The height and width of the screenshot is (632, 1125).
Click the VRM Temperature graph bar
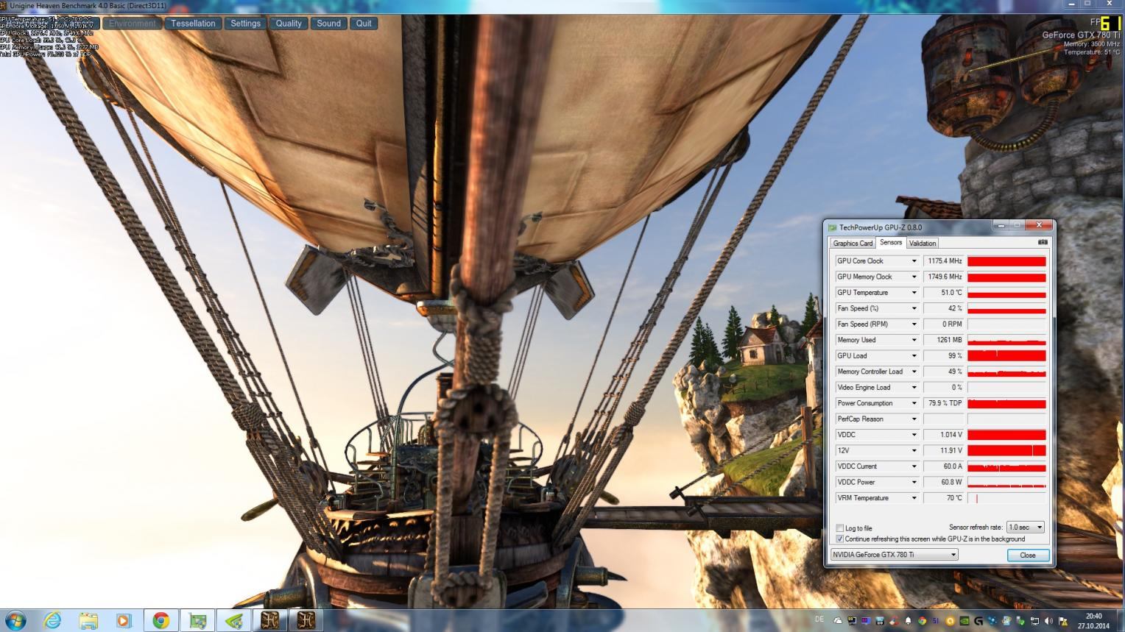(1006, 498)
